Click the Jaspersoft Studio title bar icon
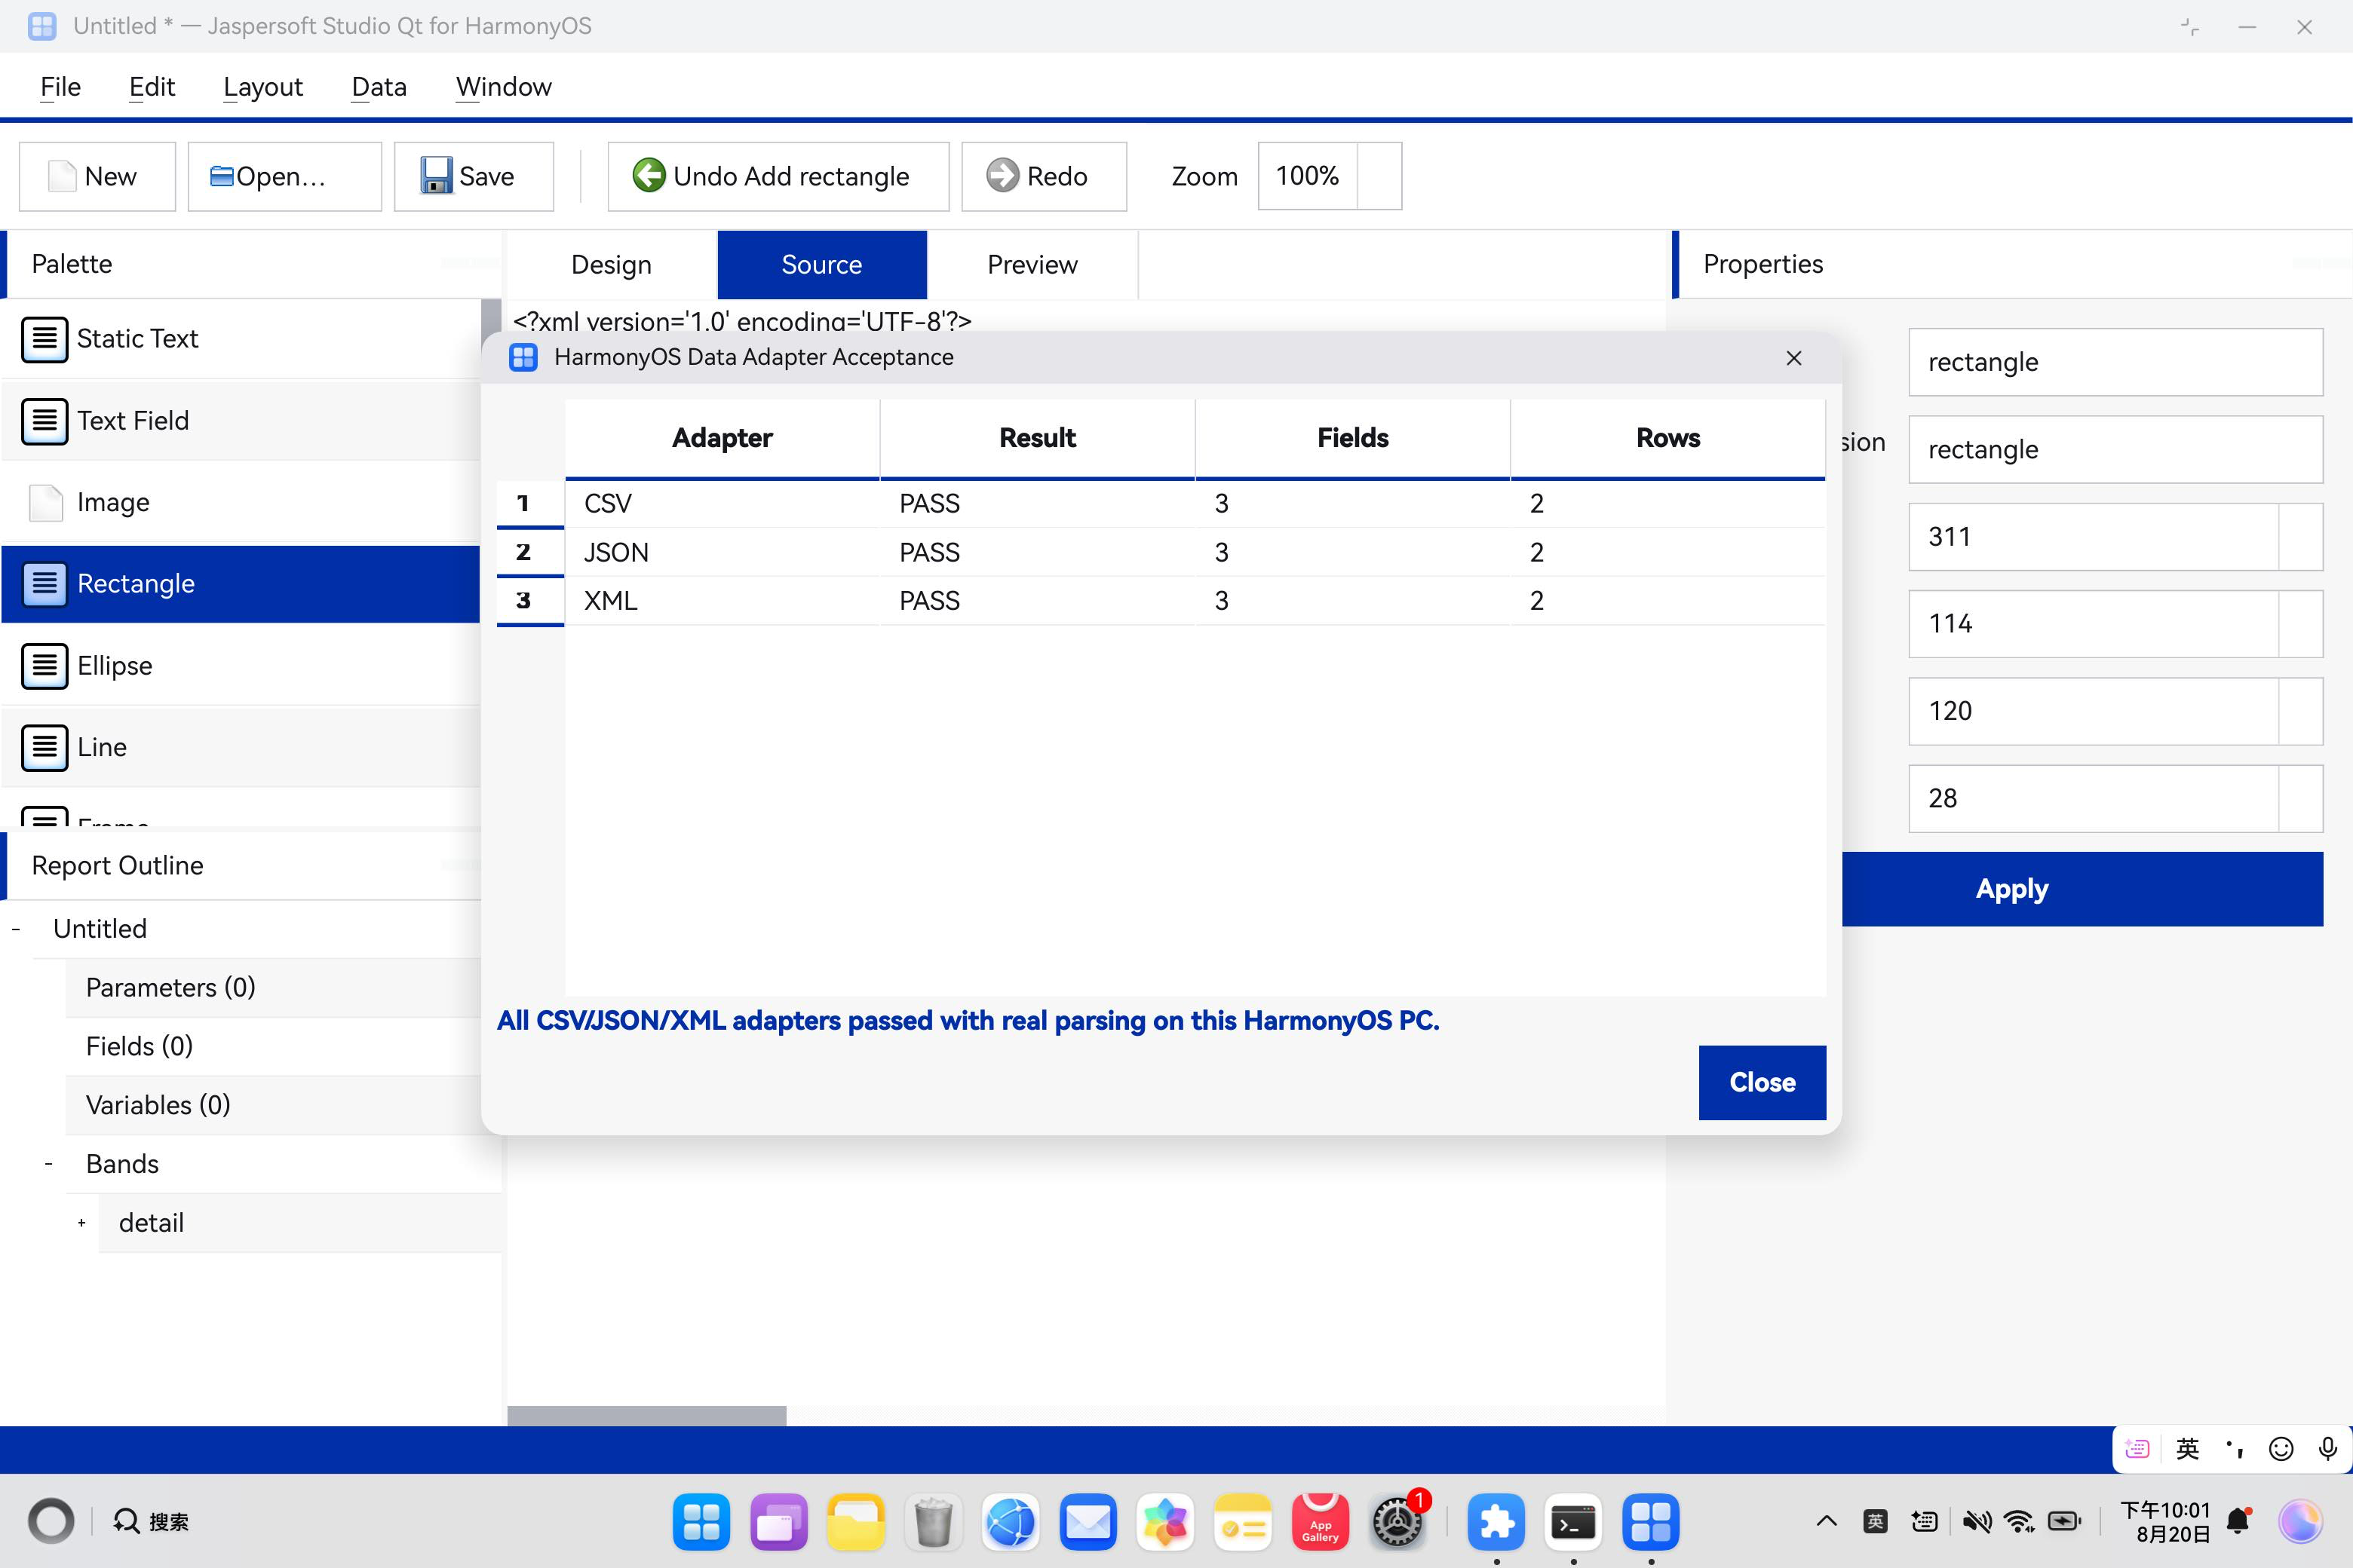Screen dimensions: 2353x1568 tap(42, 26)
